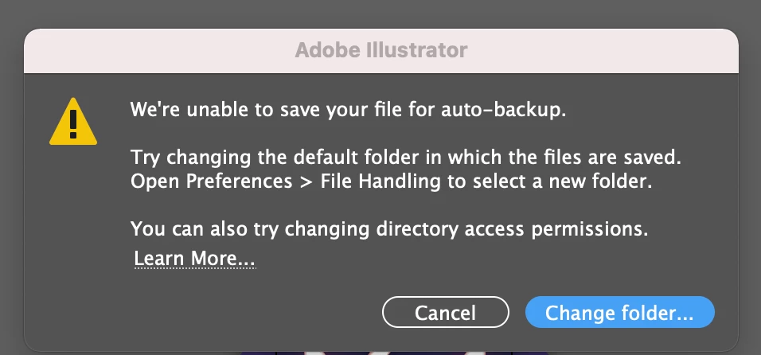Click the "Open Preferences" text
Viewport: 761px width, 355px height.
211,181
